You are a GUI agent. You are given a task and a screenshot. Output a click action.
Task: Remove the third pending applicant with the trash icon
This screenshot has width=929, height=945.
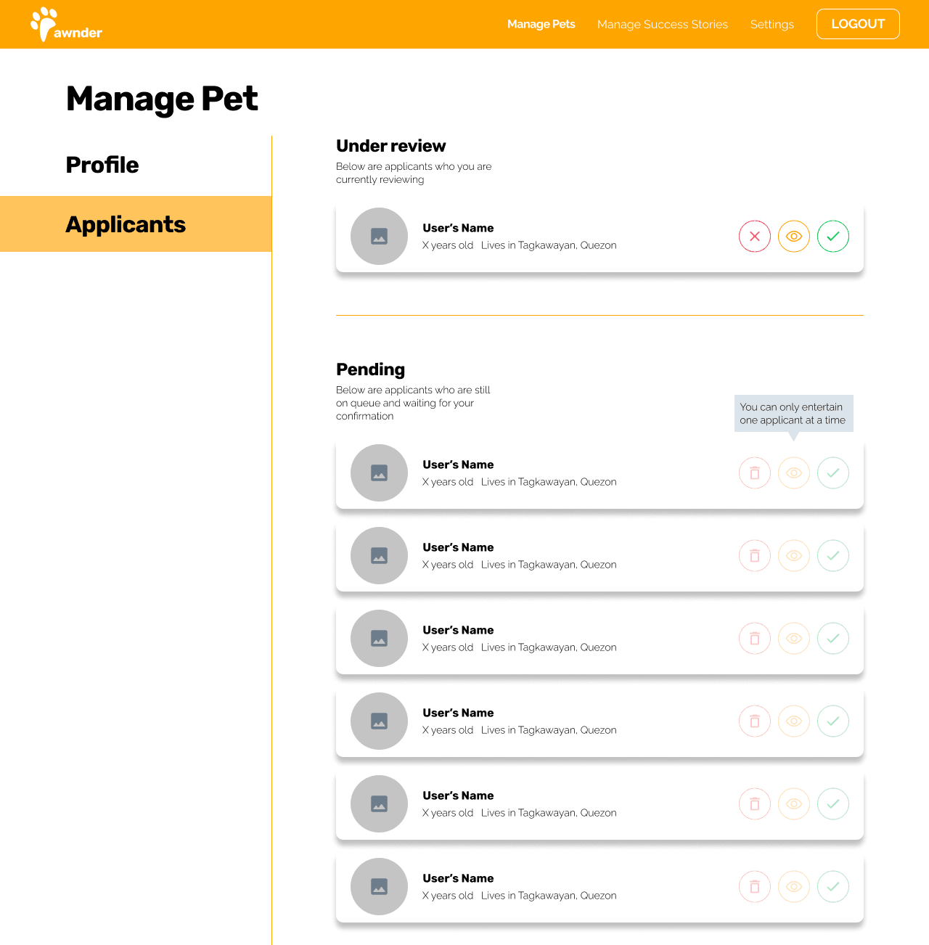(755, 639)
